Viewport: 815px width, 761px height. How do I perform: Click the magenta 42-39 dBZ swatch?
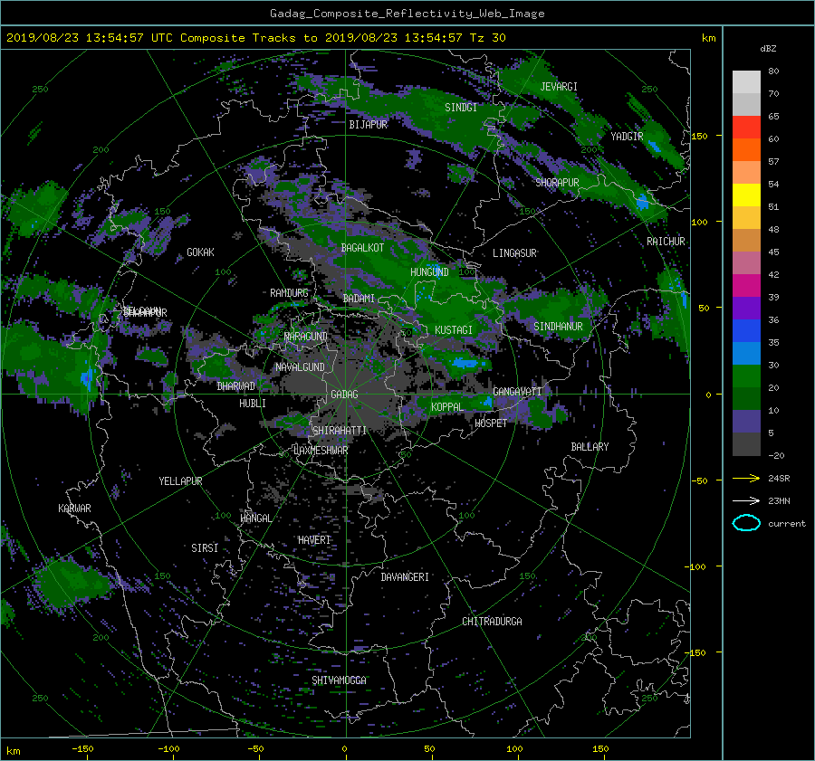coord(746,285)
